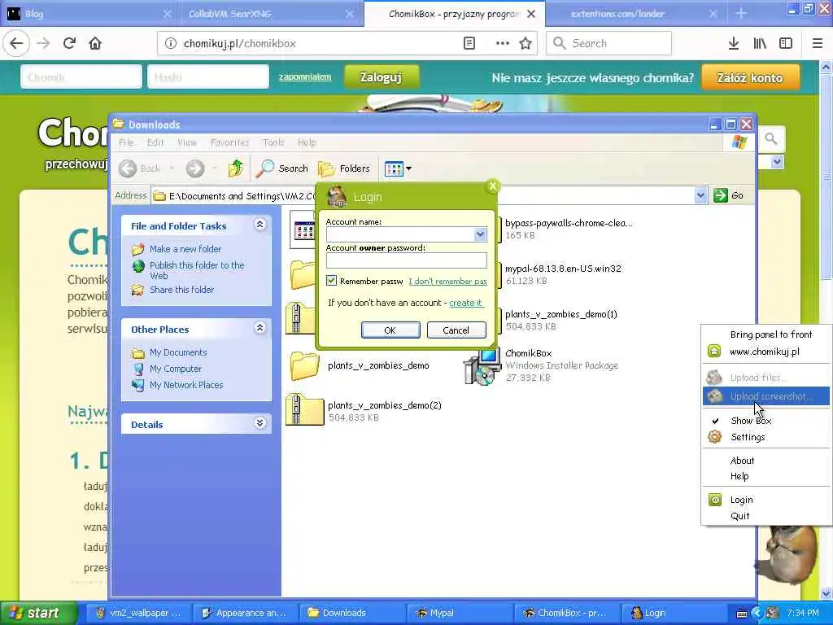833x625 pixels.
Task: Click the zapomniałem link
Action: pyautogui.click(x=305, y=77)
